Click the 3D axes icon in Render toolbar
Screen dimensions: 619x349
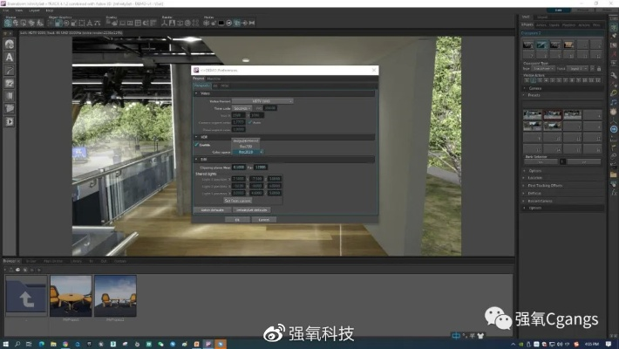(165, 23)
